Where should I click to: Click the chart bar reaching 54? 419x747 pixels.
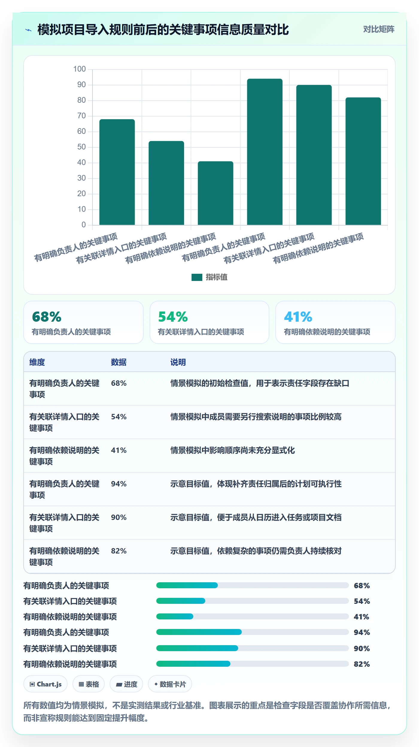166,183
